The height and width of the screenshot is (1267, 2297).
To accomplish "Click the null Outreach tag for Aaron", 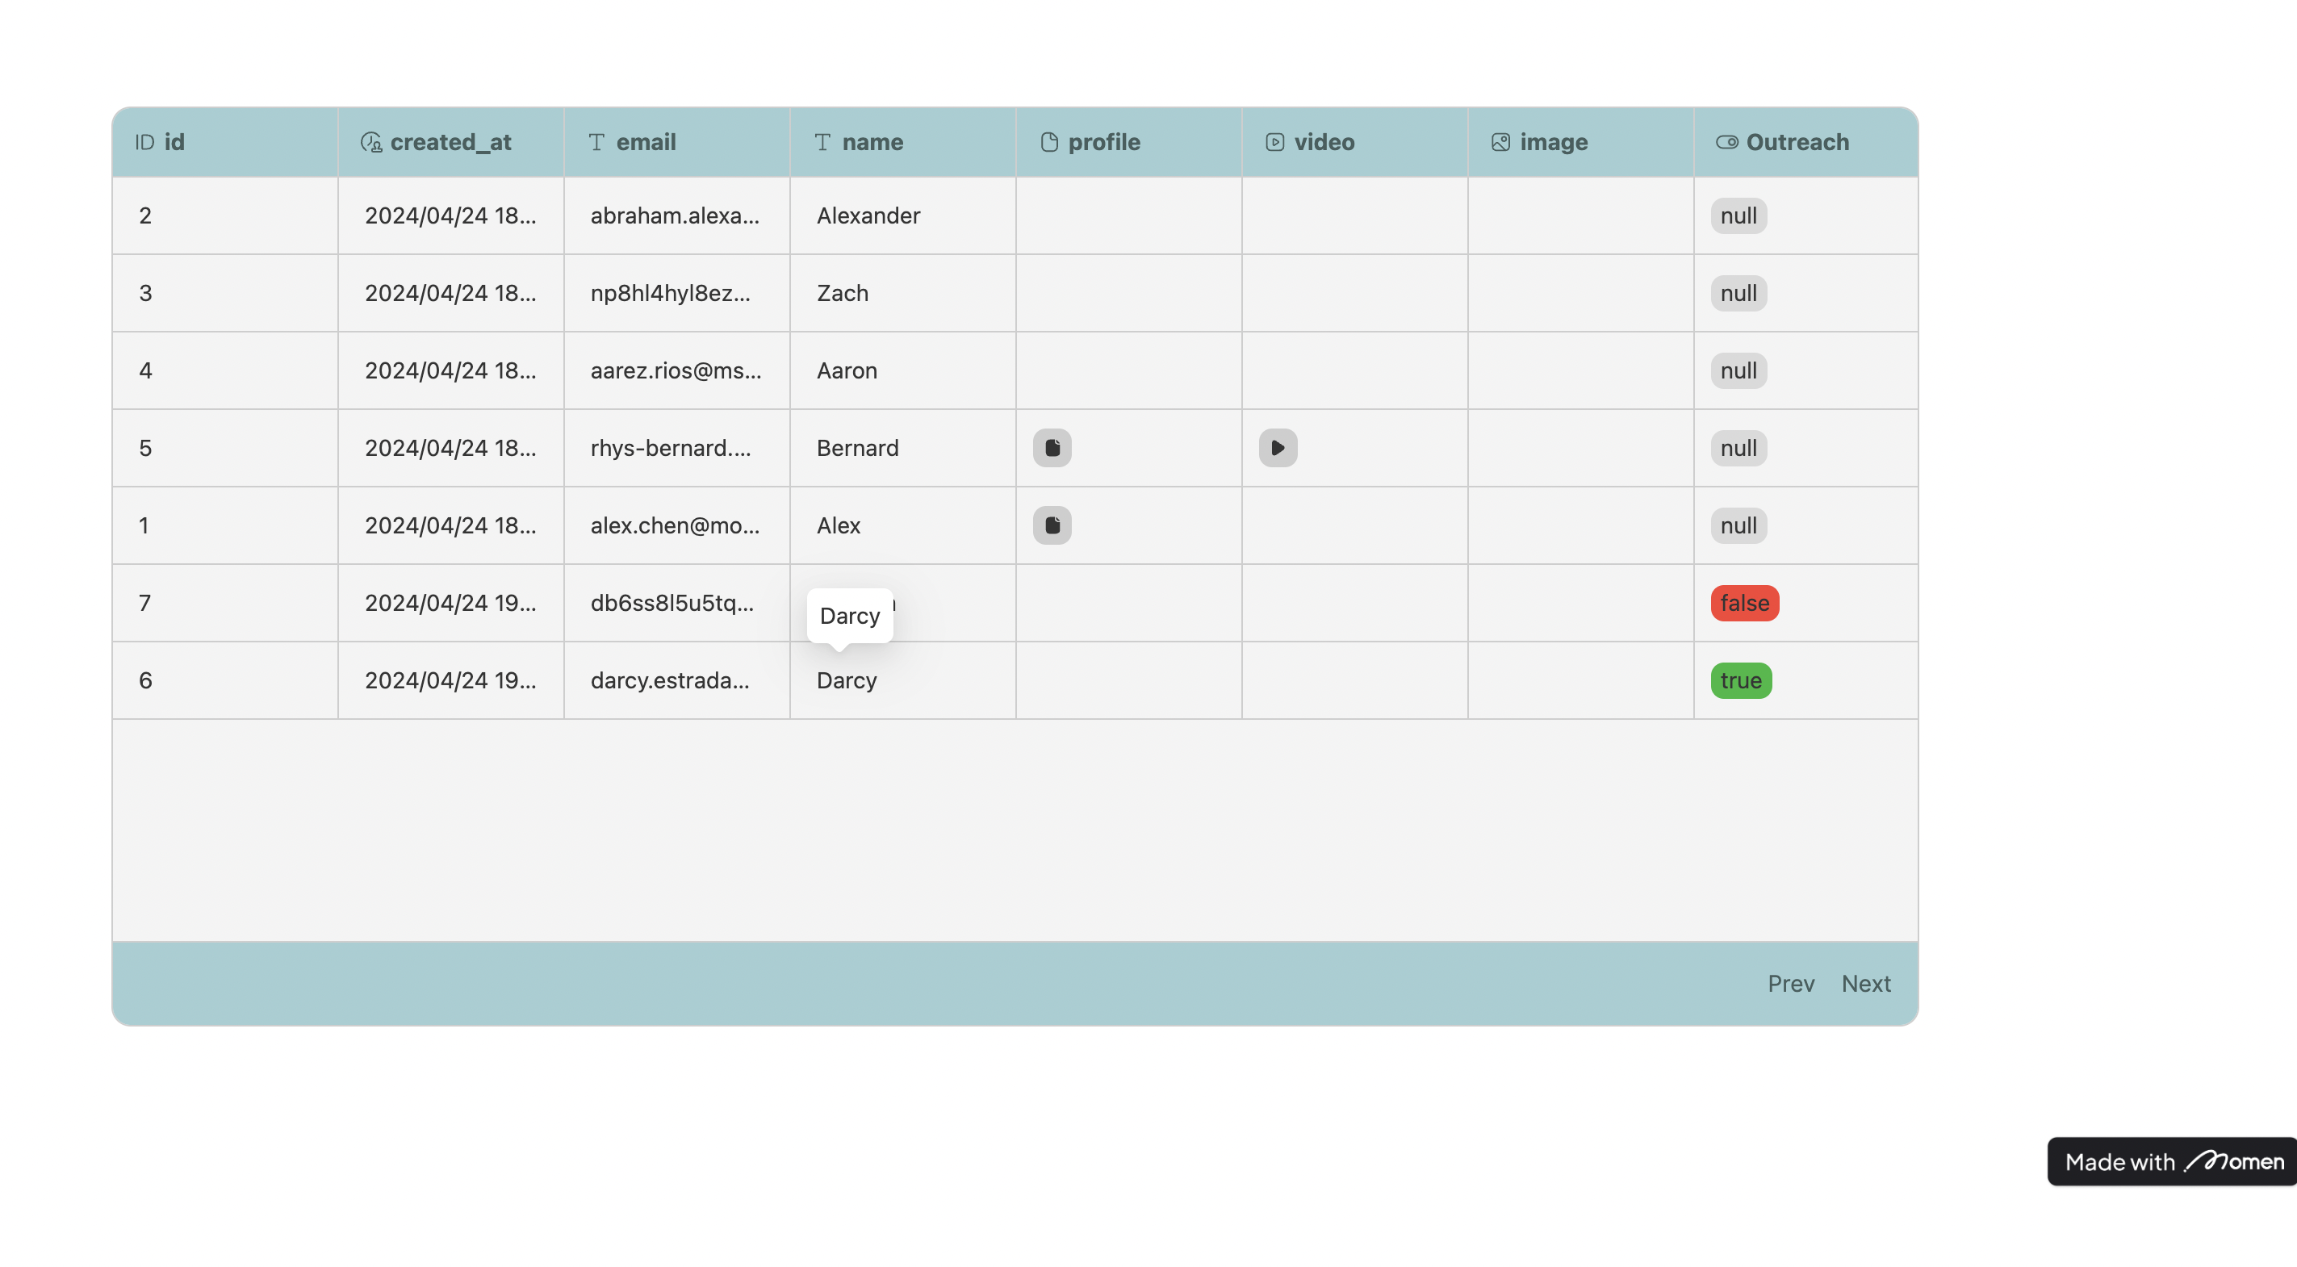I will (1738, 371).
